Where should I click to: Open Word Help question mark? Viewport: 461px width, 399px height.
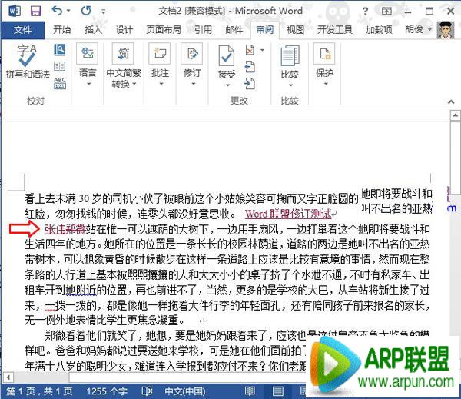click(x=365, y=12)
